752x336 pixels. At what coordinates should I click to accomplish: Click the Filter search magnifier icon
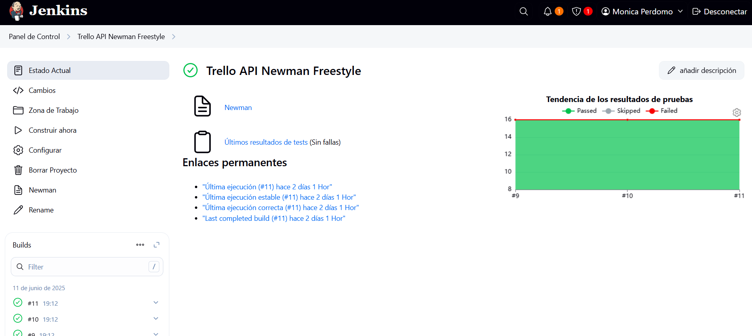tap(20, 267)
